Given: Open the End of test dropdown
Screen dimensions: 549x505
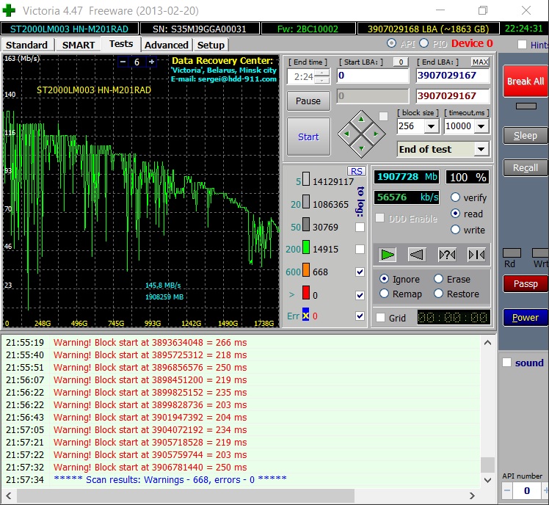Looking at the screenshot, I should 481,149.
